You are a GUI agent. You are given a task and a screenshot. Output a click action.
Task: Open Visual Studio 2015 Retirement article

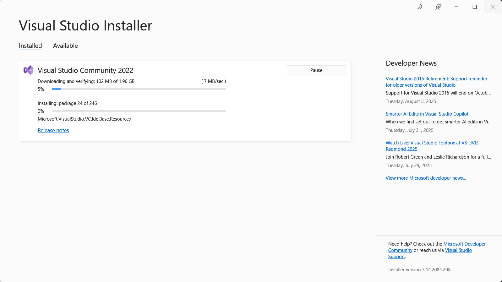pos(436,79)
